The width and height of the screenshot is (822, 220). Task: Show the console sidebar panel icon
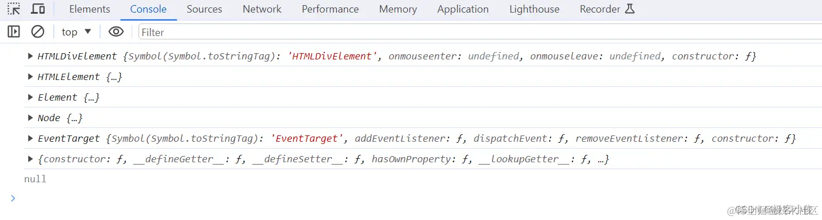[x=14, y=32]
